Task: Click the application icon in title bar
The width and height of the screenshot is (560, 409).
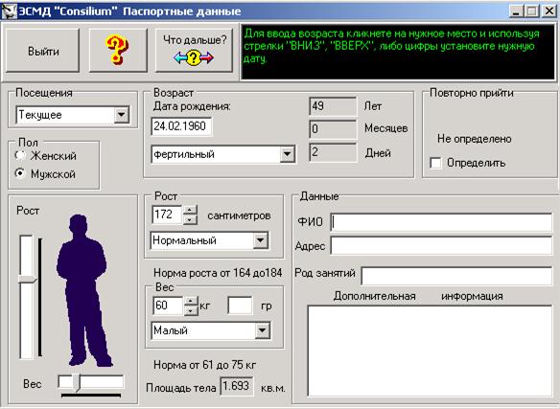Action: tap(9, 11)
